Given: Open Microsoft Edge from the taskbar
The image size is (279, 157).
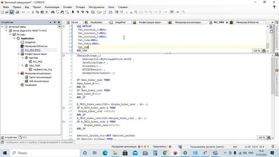Looking at the screenshot, I should [x=105, y=153].
